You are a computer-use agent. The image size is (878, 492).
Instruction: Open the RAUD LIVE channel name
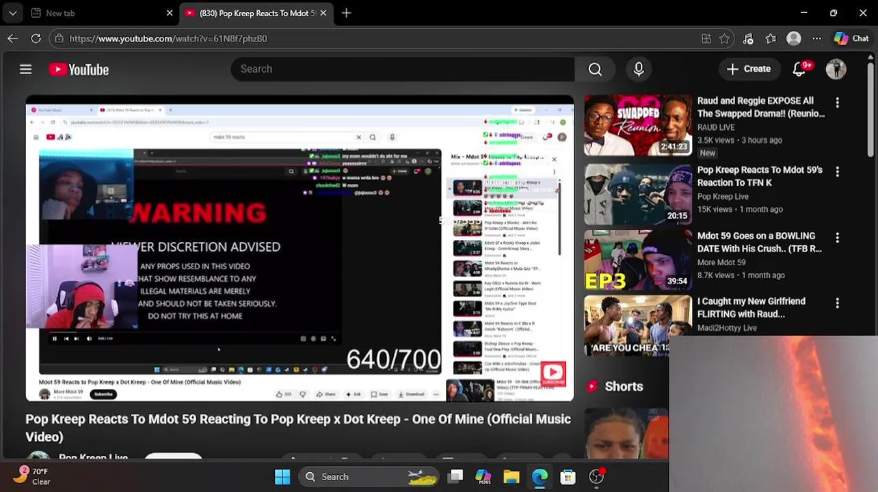pyautogui.click(x=716, y=127)
